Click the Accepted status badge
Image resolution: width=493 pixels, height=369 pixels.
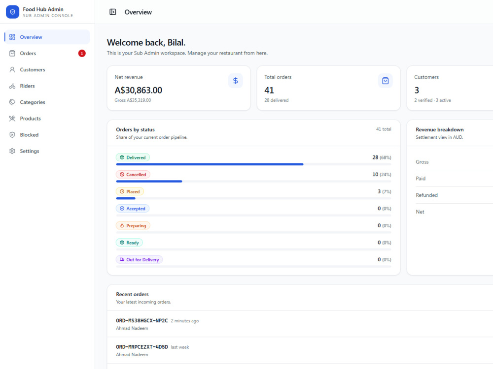click(x=132, y=209)
